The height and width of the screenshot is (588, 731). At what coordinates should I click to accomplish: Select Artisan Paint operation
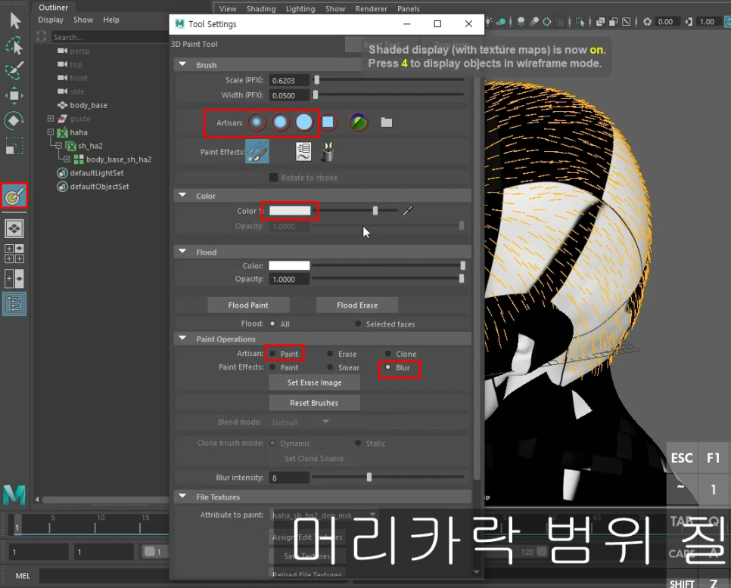[x=272, y=354]
